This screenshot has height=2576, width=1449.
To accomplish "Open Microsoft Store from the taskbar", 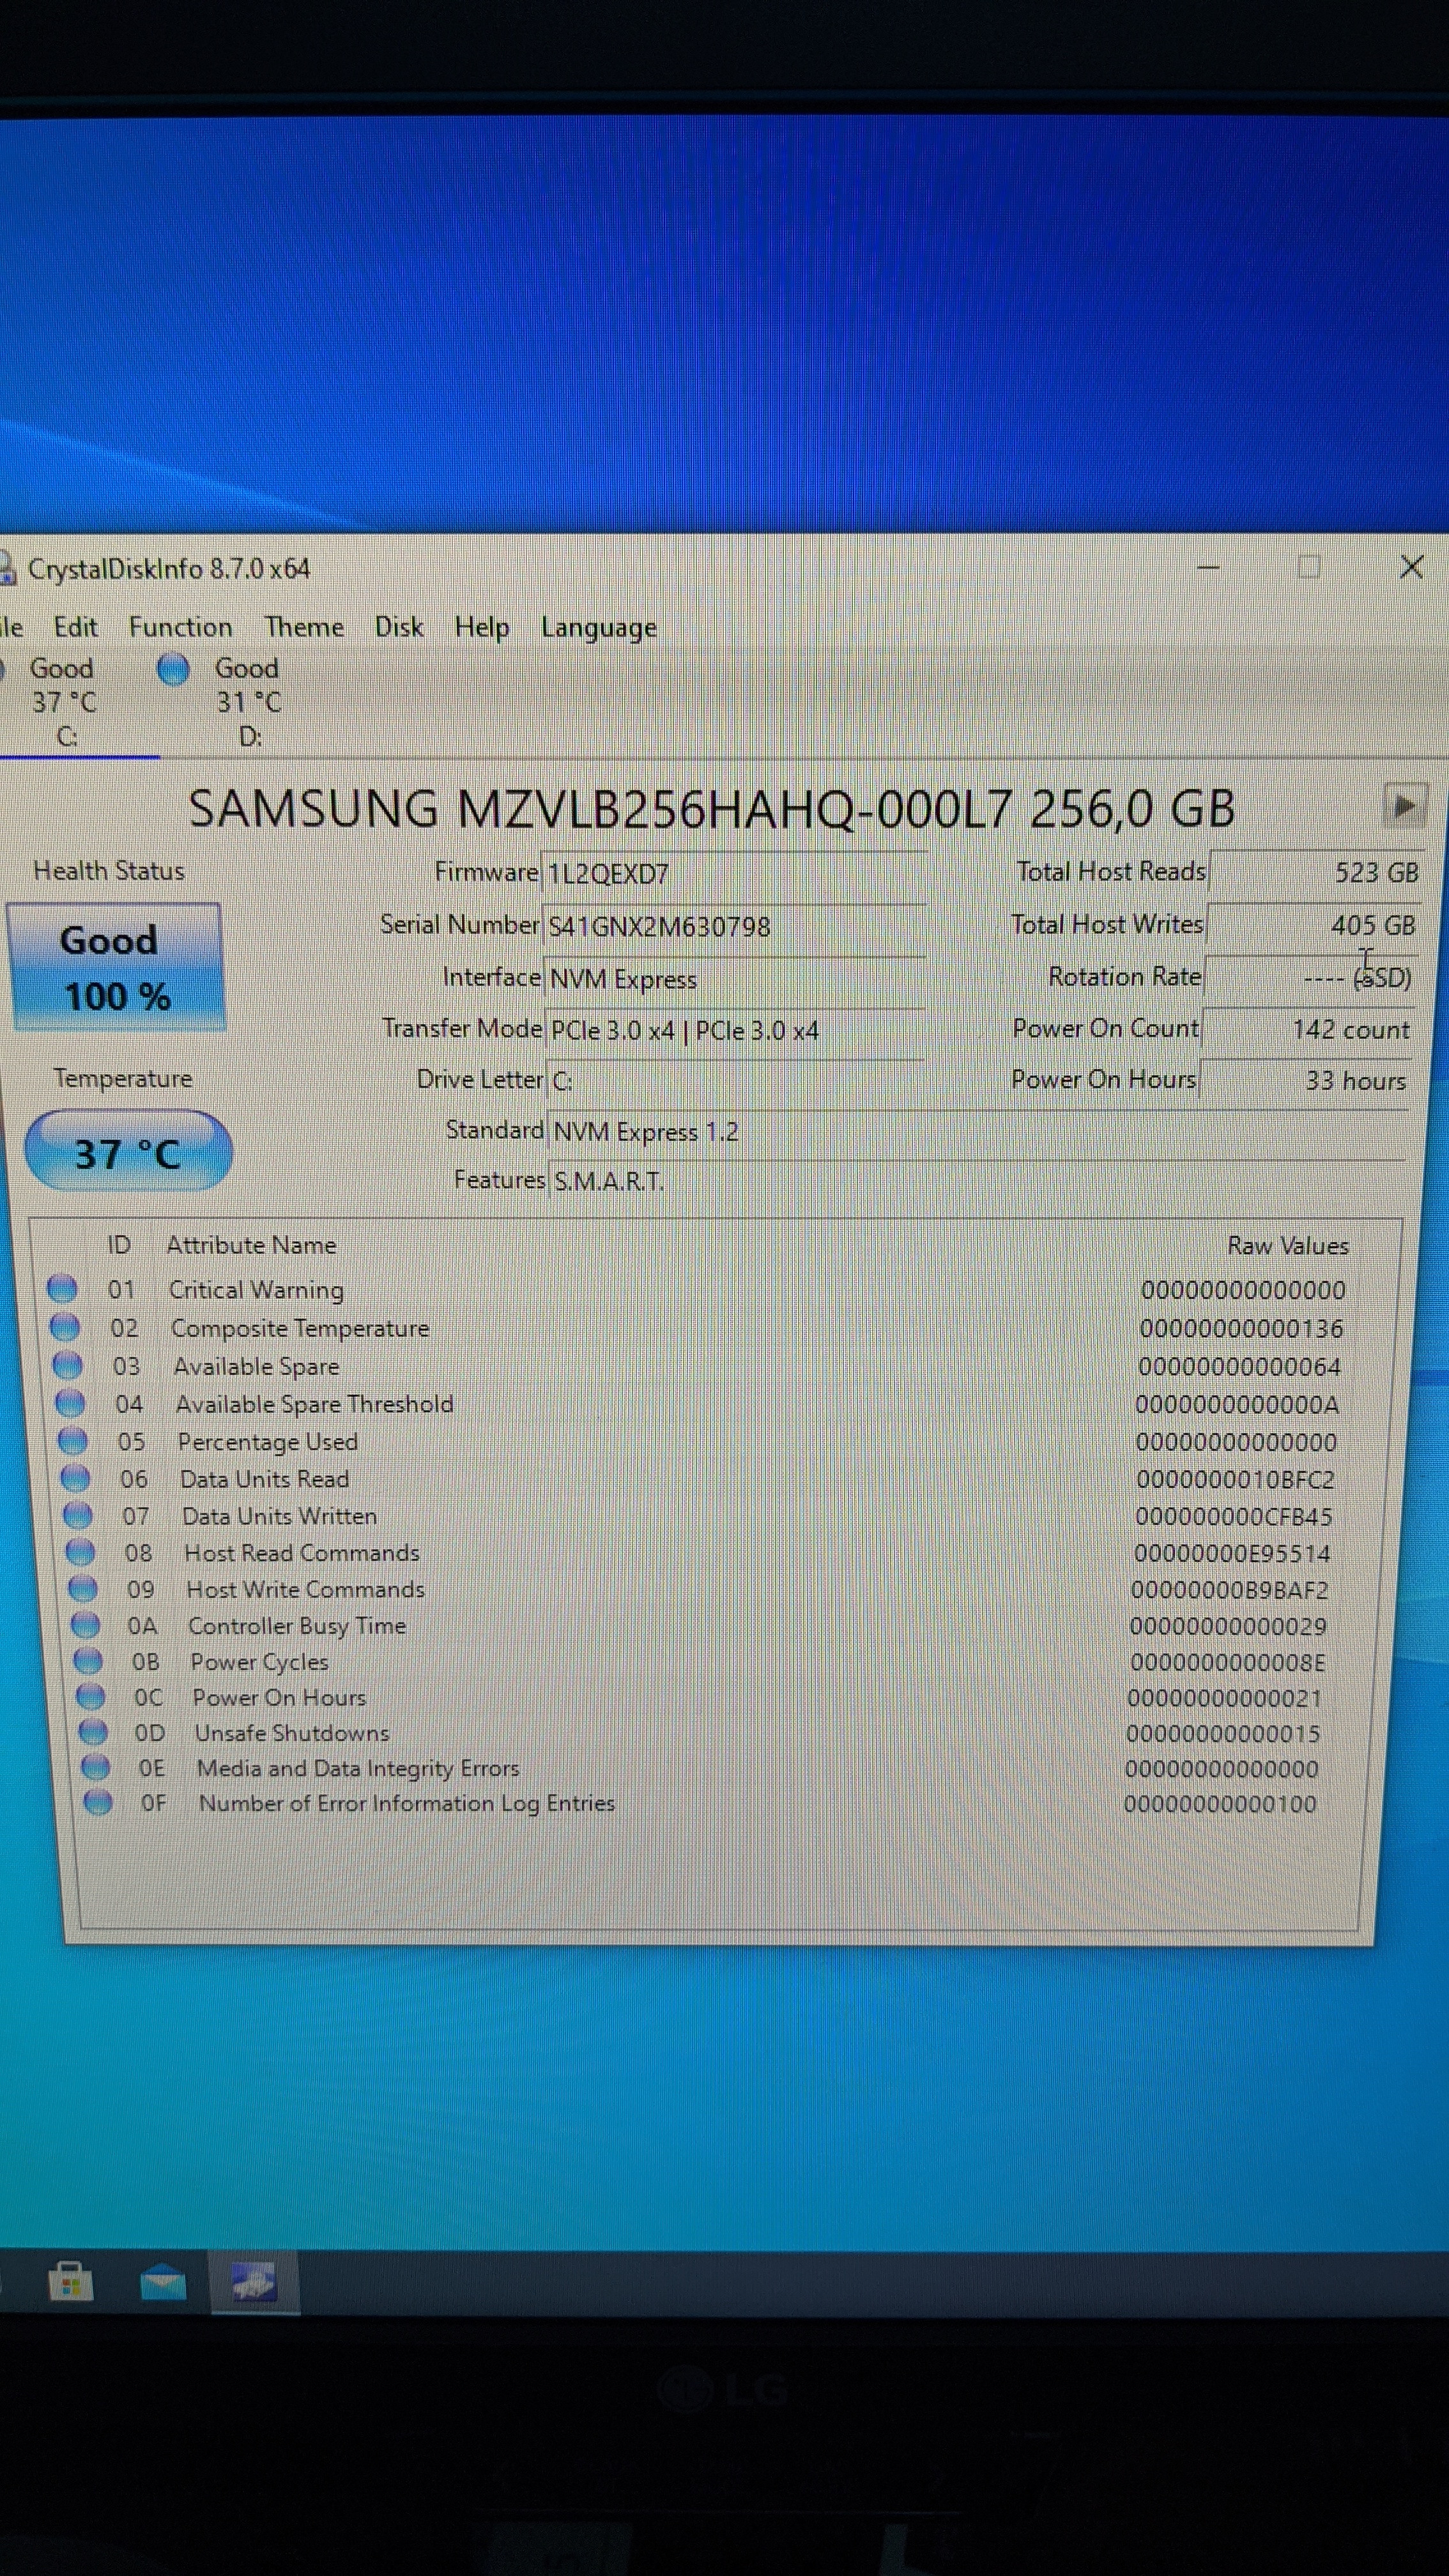I will [x=71, y=2282].
